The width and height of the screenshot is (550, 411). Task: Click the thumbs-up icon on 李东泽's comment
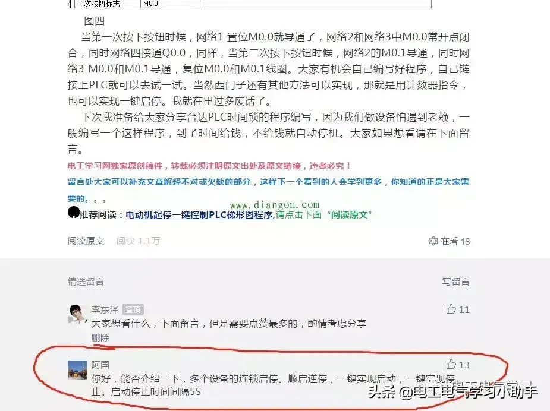click(451, 309)
